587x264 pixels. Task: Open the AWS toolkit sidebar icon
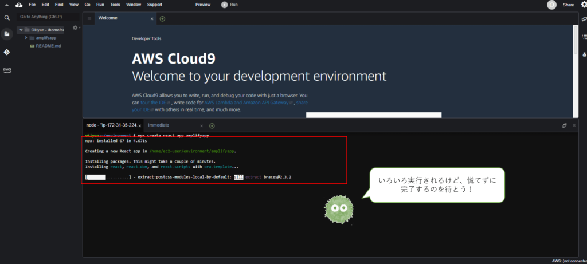tap(7, 70)
